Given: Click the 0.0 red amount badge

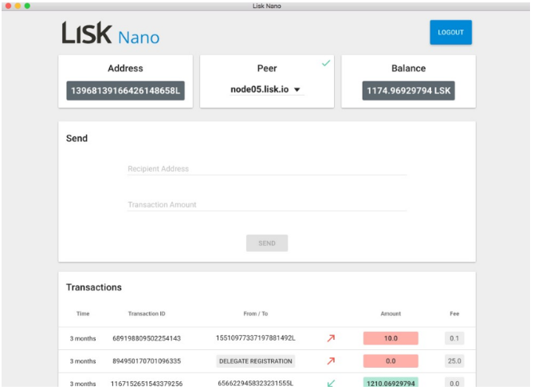Looking at the screenshot, I should pos(391,361).
